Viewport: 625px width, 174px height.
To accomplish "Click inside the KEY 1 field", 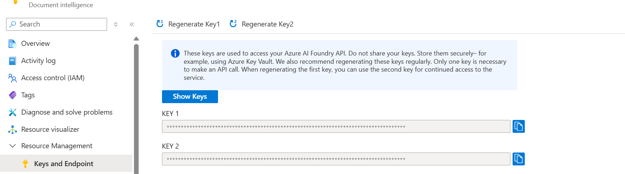I will coord(336,126).
